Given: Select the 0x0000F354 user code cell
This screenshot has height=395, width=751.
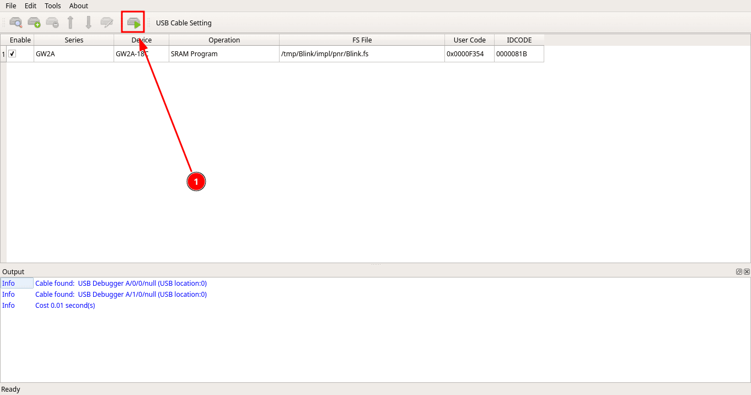Looking at the screenshot, I should pyautogui.click(x=470, y=54).
